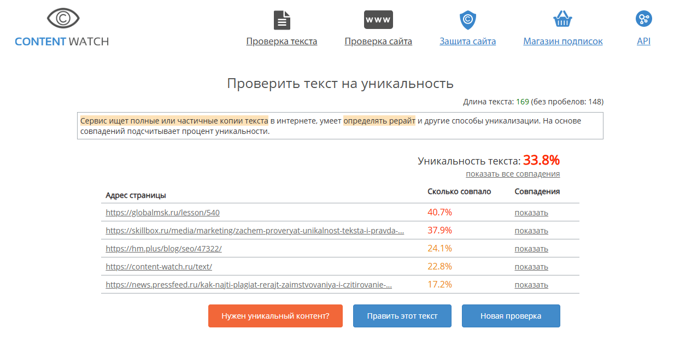Viewport: 674px width, 352px height.
Task: Open the hm.plus blog result link
Action: click(x=163, y=249)
